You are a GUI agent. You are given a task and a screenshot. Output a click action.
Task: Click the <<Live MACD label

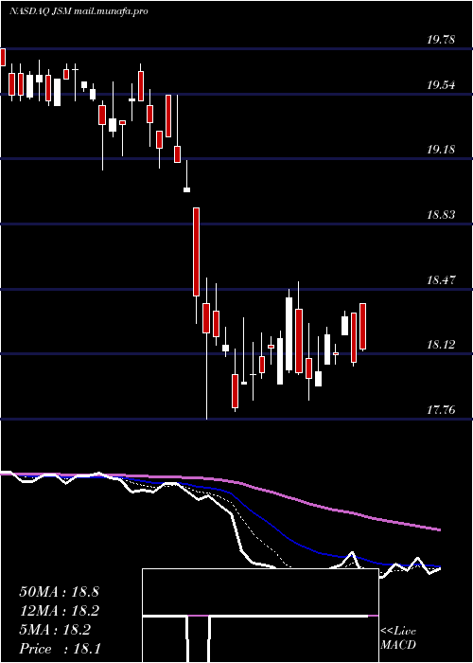coord(398,638)
